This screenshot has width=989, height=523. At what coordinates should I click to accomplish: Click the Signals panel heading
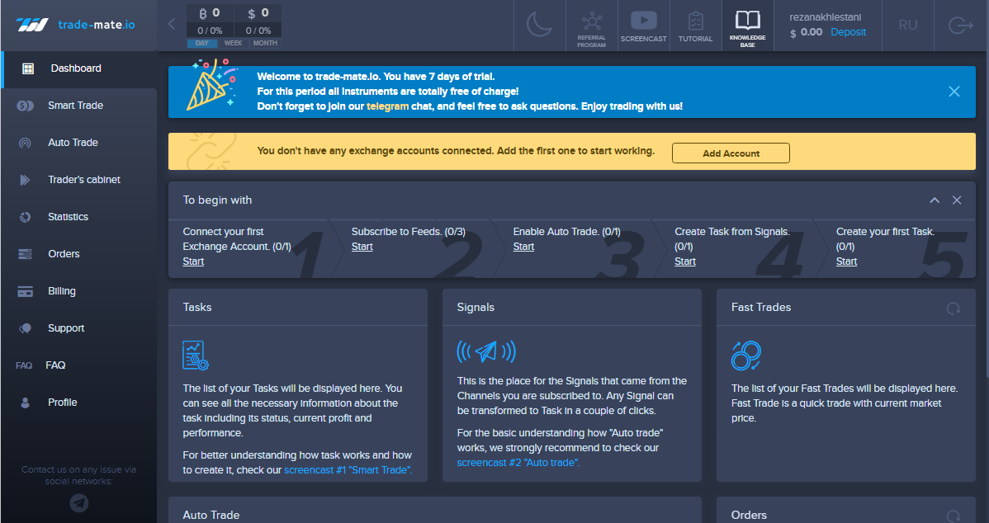pyautogui.click(x=476, y=308)
